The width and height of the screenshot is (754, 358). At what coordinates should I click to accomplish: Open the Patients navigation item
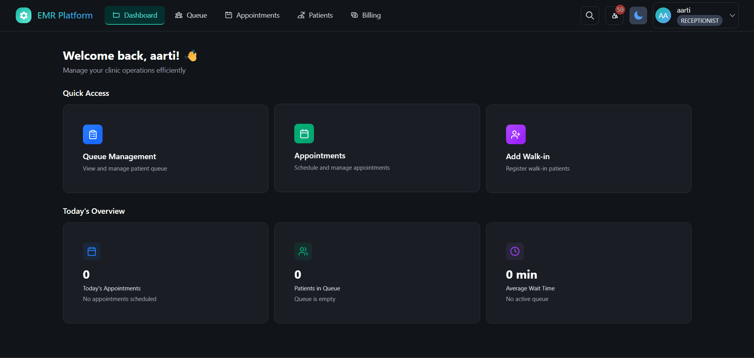(315, 15)
